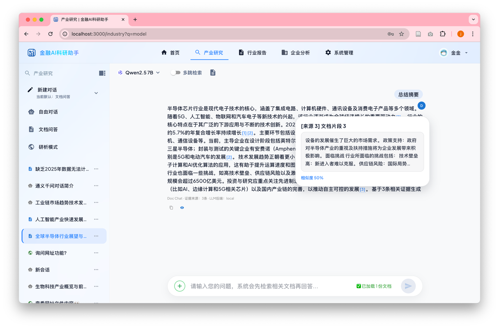Reload the page in the browser
Viewport: 499px width, 328px height.
click(50, 34)
